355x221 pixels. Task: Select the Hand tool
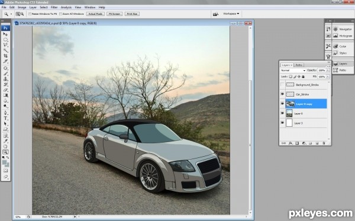pos(5,147)
